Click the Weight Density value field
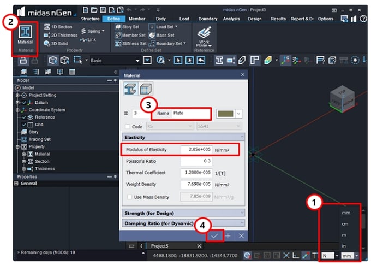Screen dimensions: 371x265 click(x=196, y=184)
